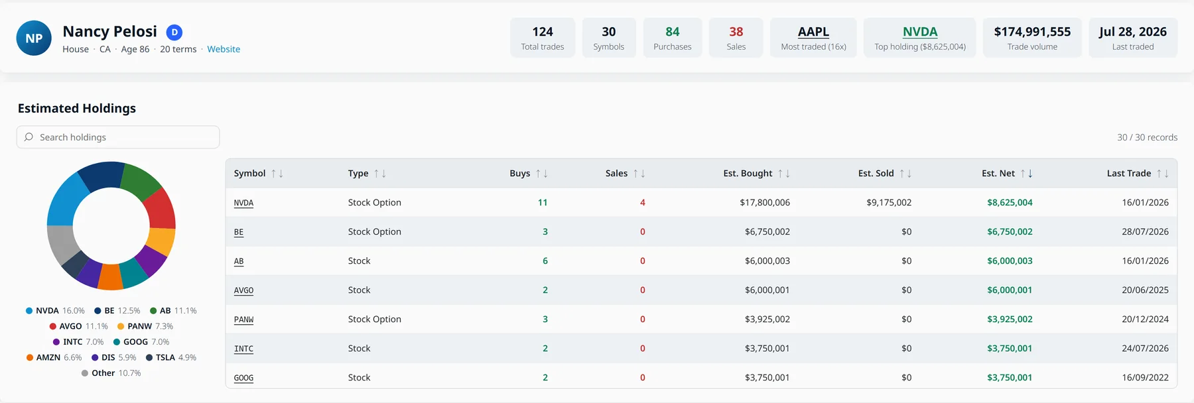Image resolution: width=1194 pixels, height=403 pixels.
Task: Click the Estimated Holdings heading
Action: point(77,108)
